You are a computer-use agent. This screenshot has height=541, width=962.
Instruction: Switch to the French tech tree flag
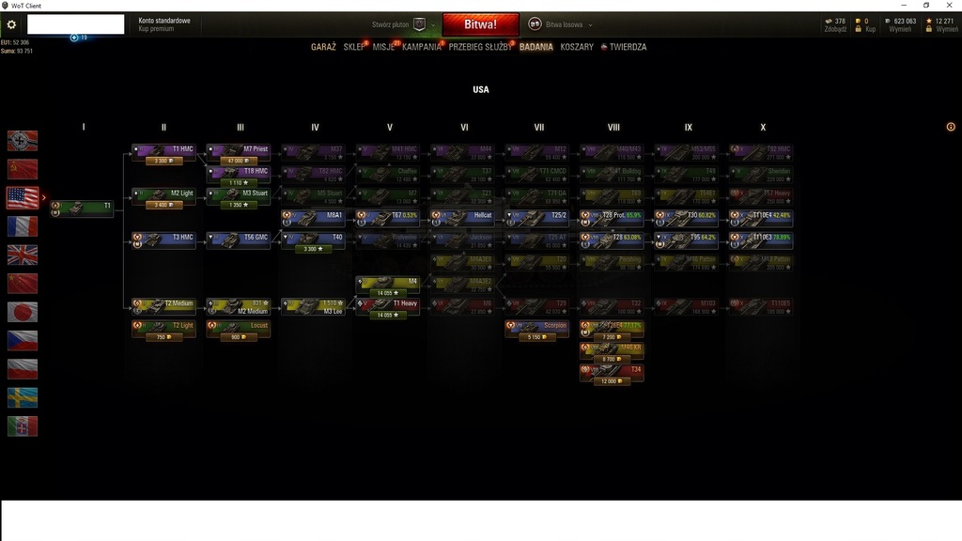tap(23, 226)
